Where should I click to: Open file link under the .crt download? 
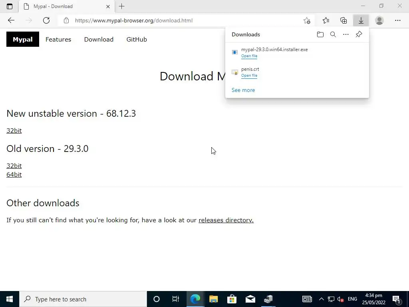point(249,76)
